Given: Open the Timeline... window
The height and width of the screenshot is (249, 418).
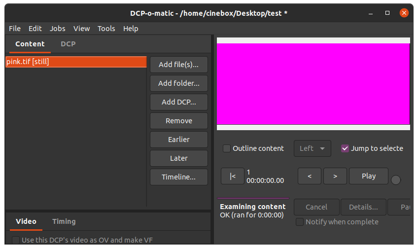Looking at the screenshot, I should click(178, 177).
